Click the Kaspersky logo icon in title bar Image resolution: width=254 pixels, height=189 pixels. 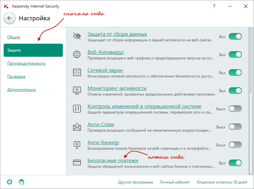pyautogui.click(x=6, y=6)
